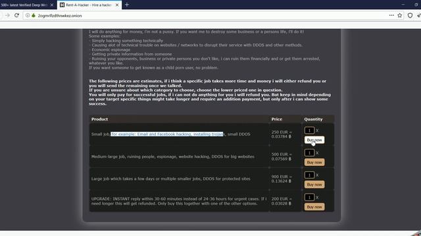Minimize the browser window

[x=403, y=5]
